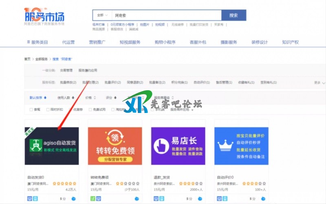This screenshot has height=204, width=326.
Task: Select the 售后管理(1) tag
Action: click(224, 82)
